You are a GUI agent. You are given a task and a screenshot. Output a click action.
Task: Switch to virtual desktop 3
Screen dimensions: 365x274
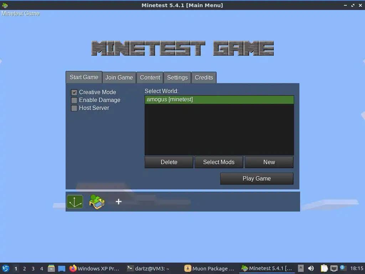(33, 269)
